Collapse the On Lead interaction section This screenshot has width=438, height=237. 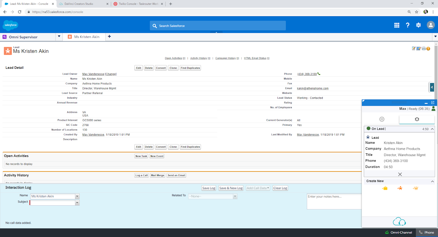[x=432, y=129]
